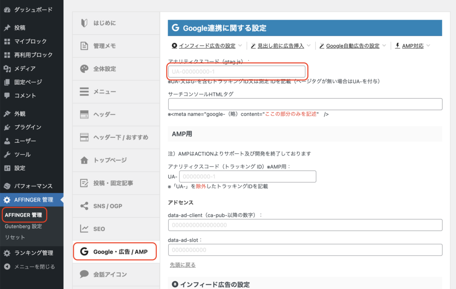Click the プラグイン plug icon
Viewport: 456px width, 289px height.
[x=7, y=127]
